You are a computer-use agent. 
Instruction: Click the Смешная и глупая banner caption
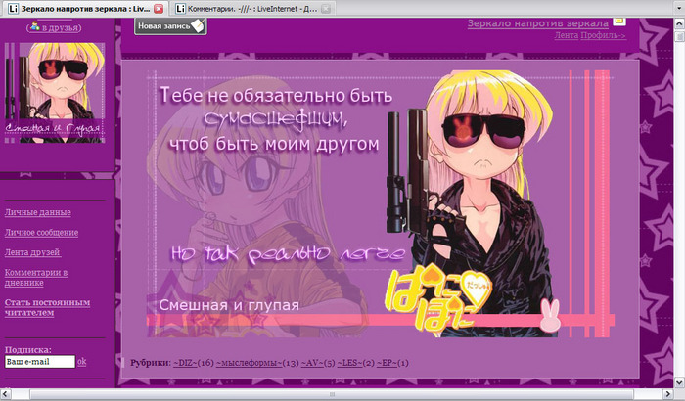[x=229, y=305]
